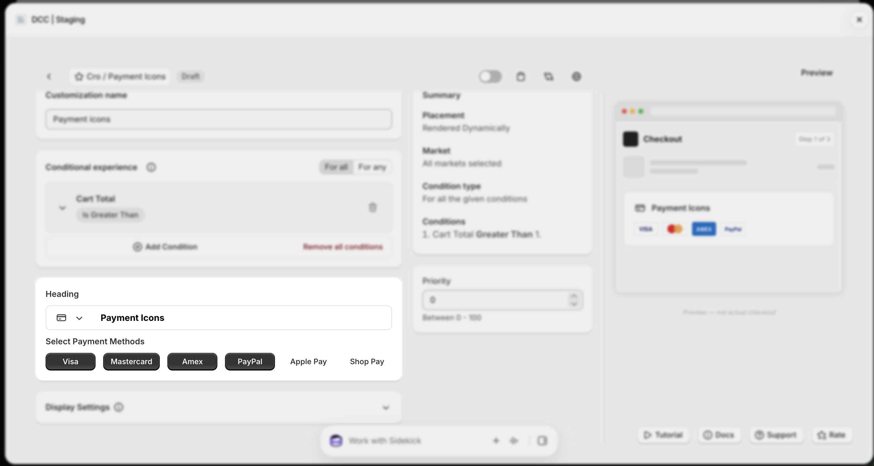Open the Support button
This screenshot has width=874, height=466.
pos(776,435)
